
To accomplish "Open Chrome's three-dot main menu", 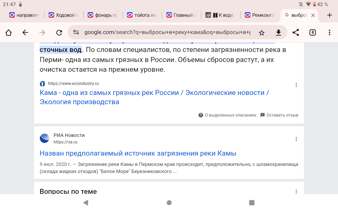I will click(x=329, y=32).
